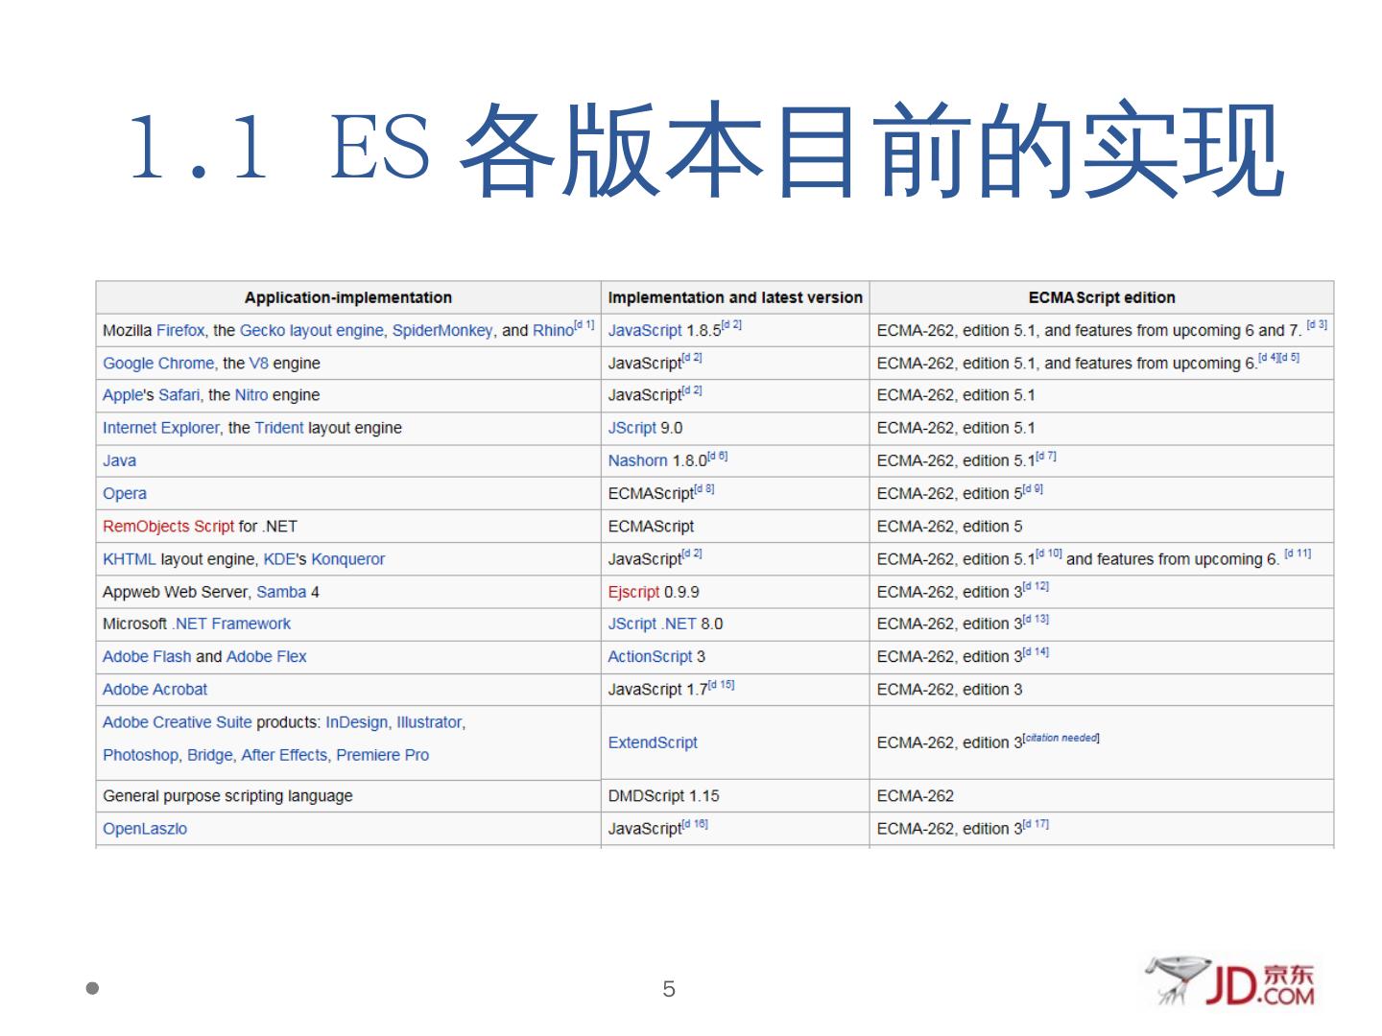Open the citation needed superscript link
This screenshot has width=1382, height=1036.
[1061, 738]
